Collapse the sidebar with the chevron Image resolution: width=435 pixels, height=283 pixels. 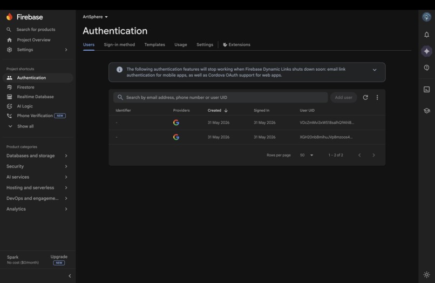pos(70,276)
